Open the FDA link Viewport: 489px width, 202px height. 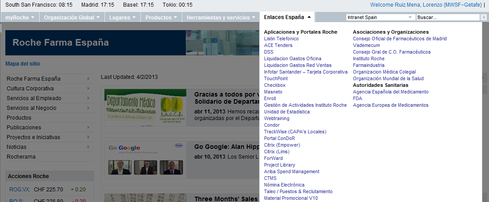(357, 98)
